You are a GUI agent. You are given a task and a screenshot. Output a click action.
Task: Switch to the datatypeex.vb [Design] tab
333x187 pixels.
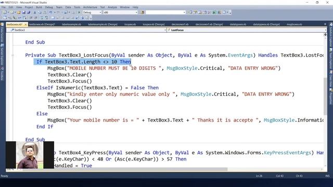point(266,24)
